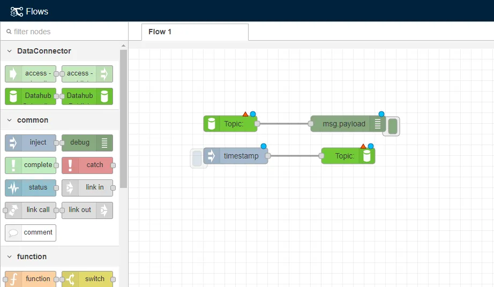Image resolution: width=494 pixels, height=287 pixels.
Task: Select the Datahub node with database icon on left
Action: 31,96
